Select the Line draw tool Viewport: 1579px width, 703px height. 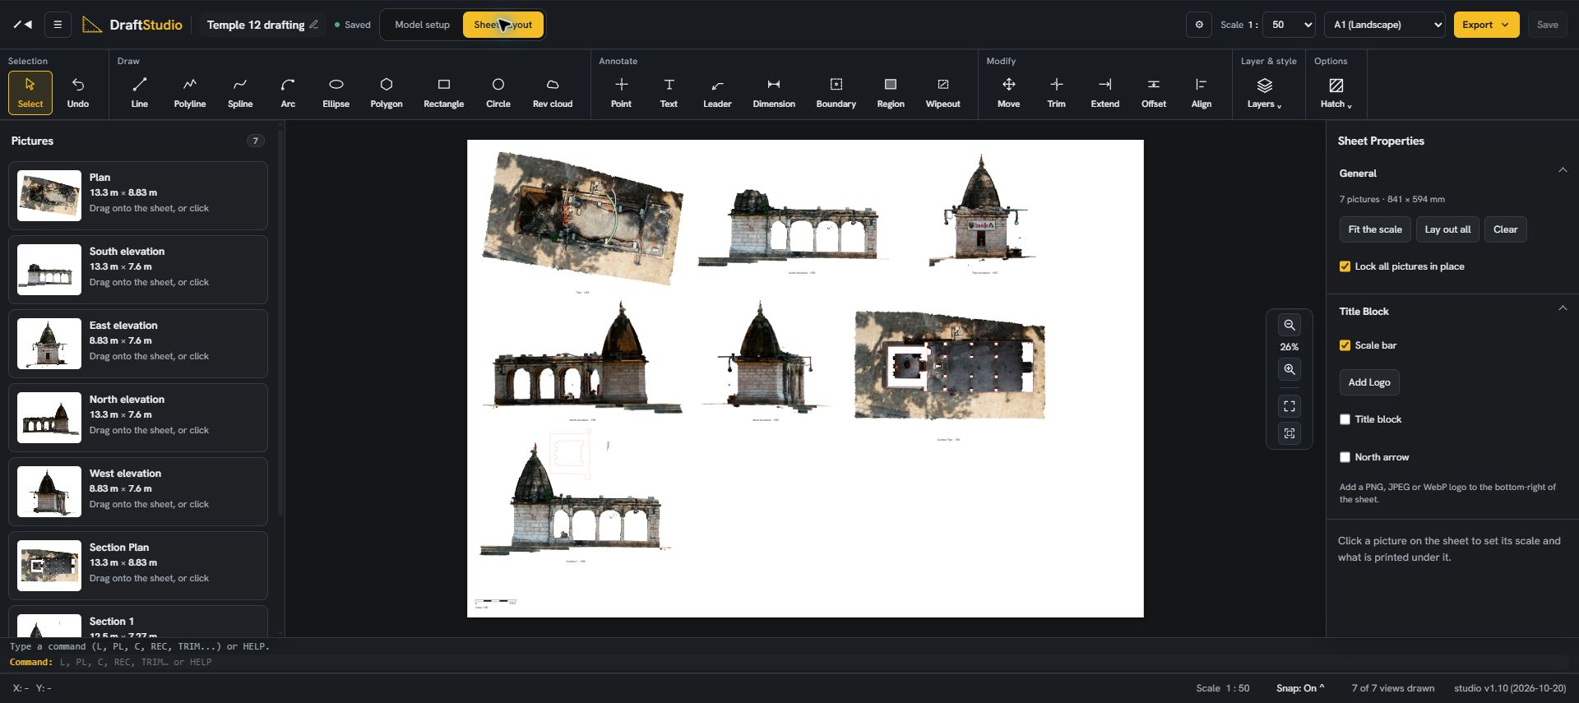tap(139, 92)
